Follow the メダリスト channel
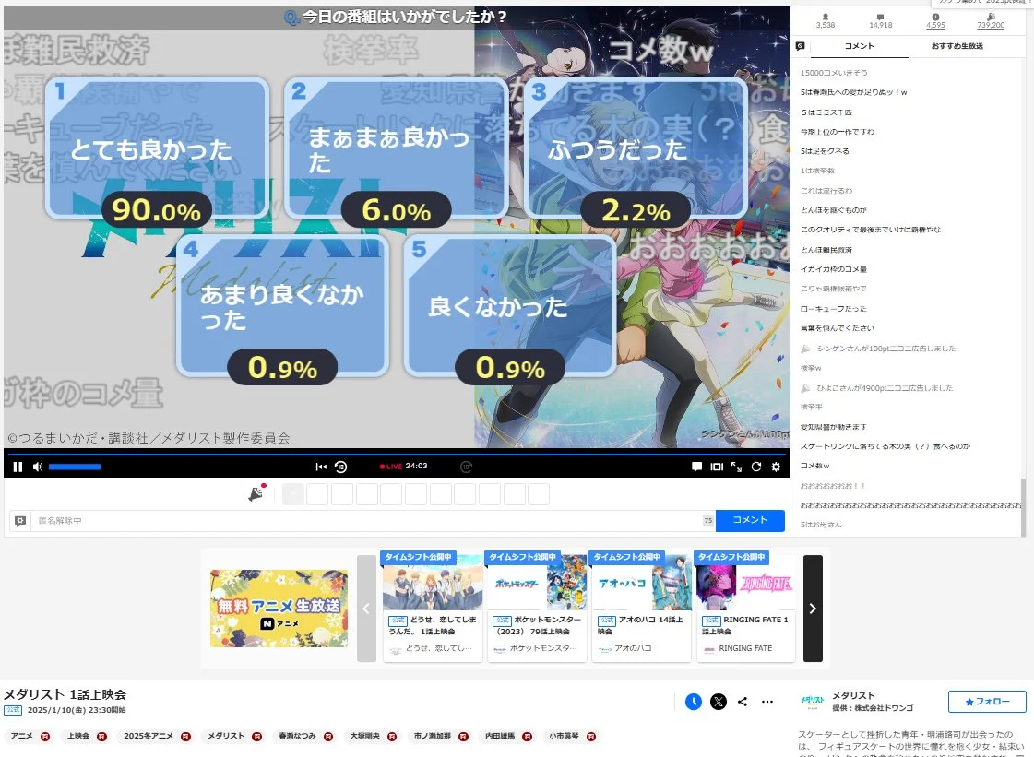 coord(987,702)
